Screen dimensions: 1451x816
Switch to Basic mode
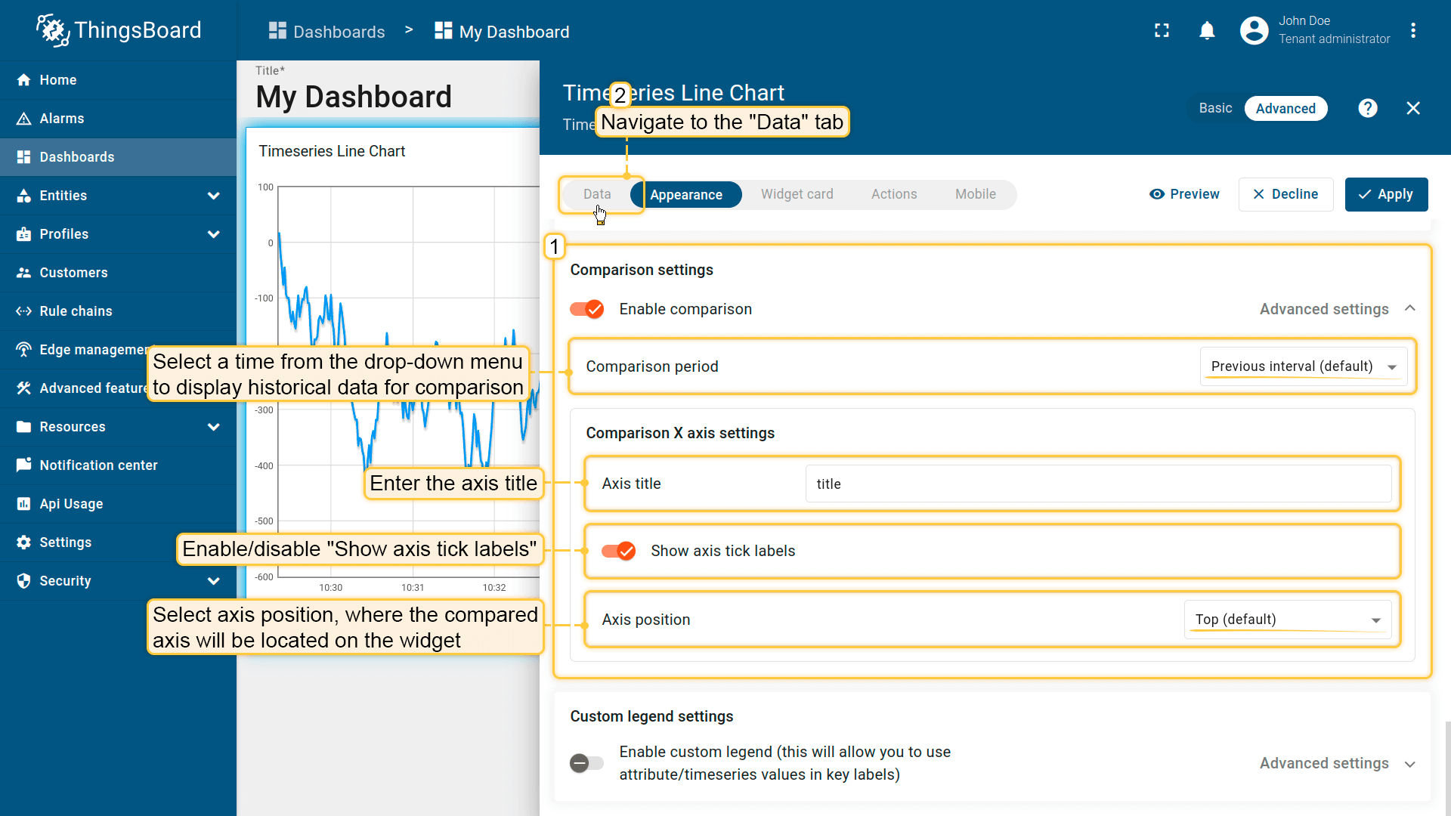(x=1215, y=108)
